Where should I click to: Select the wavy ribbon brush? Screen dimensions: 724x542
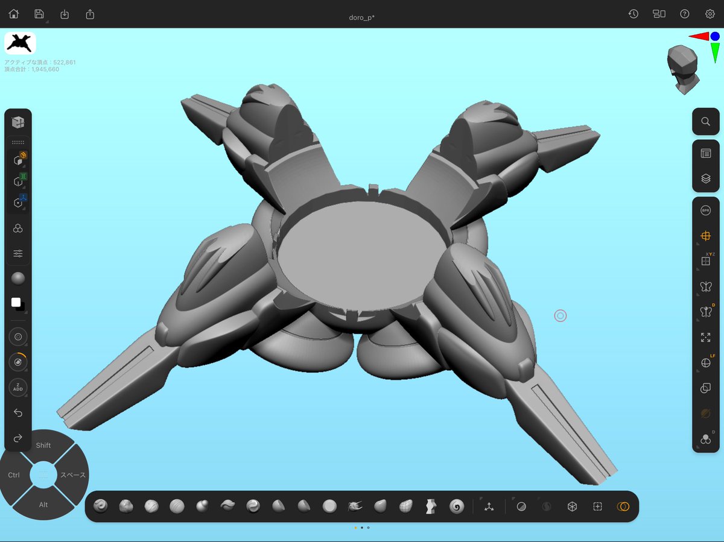[x=227, y=506]
